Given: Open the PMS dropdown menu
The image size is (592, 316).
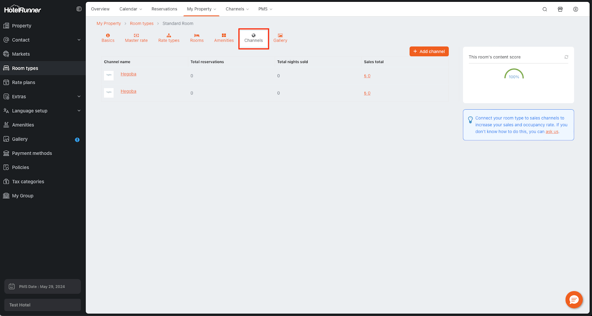Looking at the screenshot, I should [265, 9].
